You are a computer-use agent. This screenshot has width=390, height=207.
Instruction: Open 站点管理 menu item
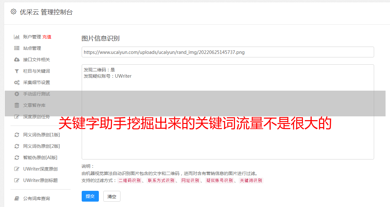pos(32,48)
